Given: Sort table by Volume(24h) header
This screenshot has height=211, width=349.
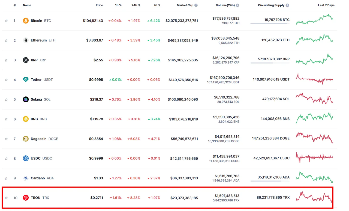Looking at the screenshot, I should (x=225, y=5).
